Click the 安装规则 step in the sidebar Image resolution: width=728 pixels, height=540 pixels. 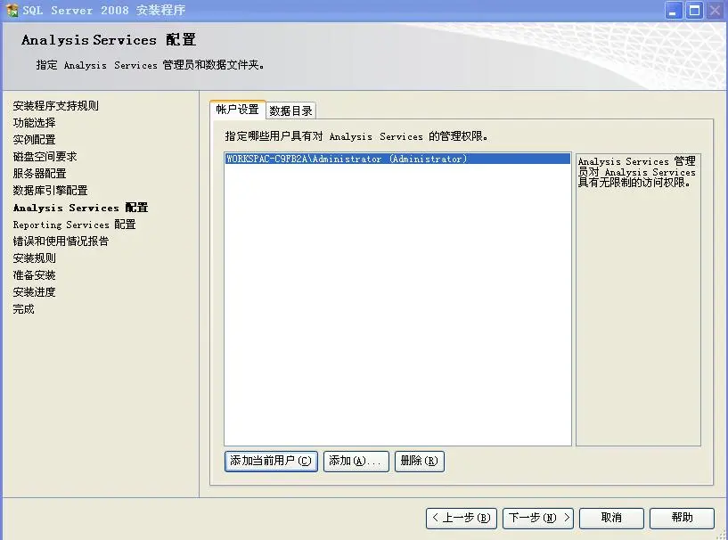tap(35, 258)
